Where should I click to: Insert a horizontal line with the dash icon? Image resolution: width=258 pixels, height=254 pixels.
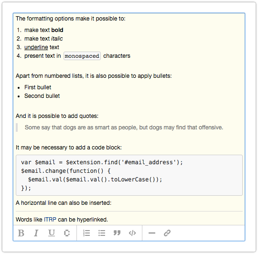152,233
